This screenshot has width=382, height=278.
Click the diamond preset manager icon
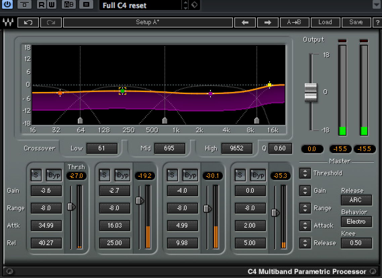tap(194, 5)
